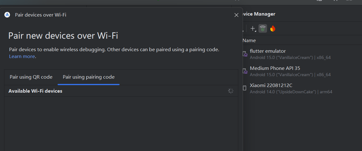Click the empty Wi-Fi devices list area

[121, 125]
